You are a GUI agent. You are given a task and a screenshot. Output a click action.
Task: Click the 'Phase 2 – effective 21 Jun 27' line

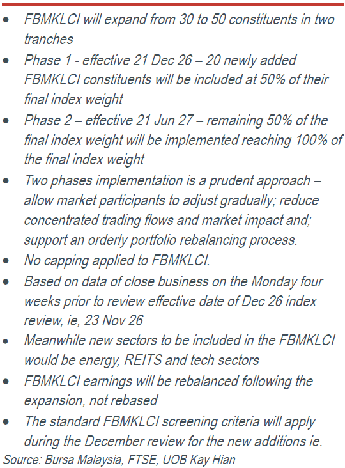click(x=109, y=121)
